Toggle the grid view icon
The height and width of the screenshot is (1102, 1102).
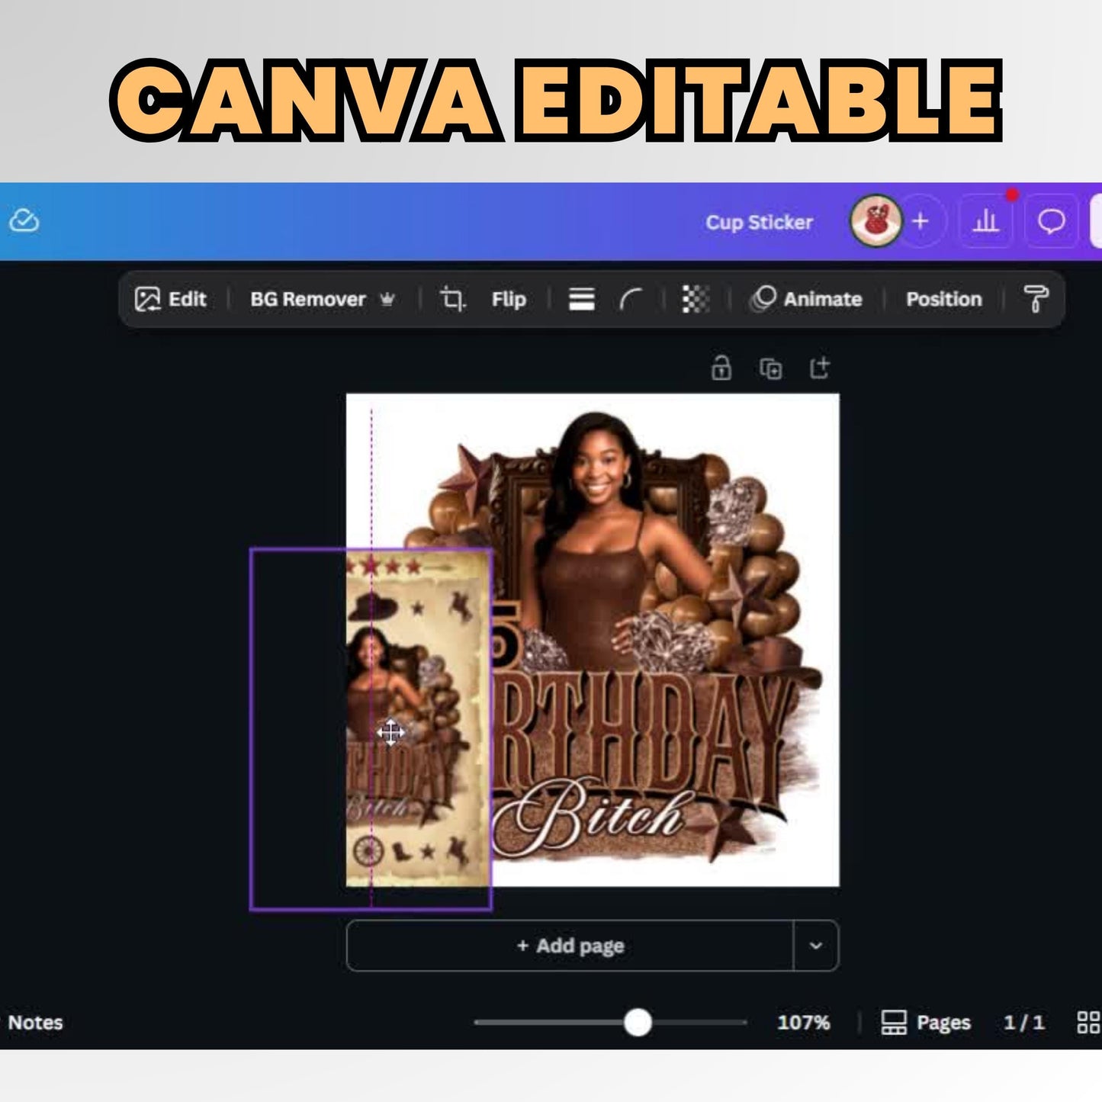click(x=1088, y=1022)
